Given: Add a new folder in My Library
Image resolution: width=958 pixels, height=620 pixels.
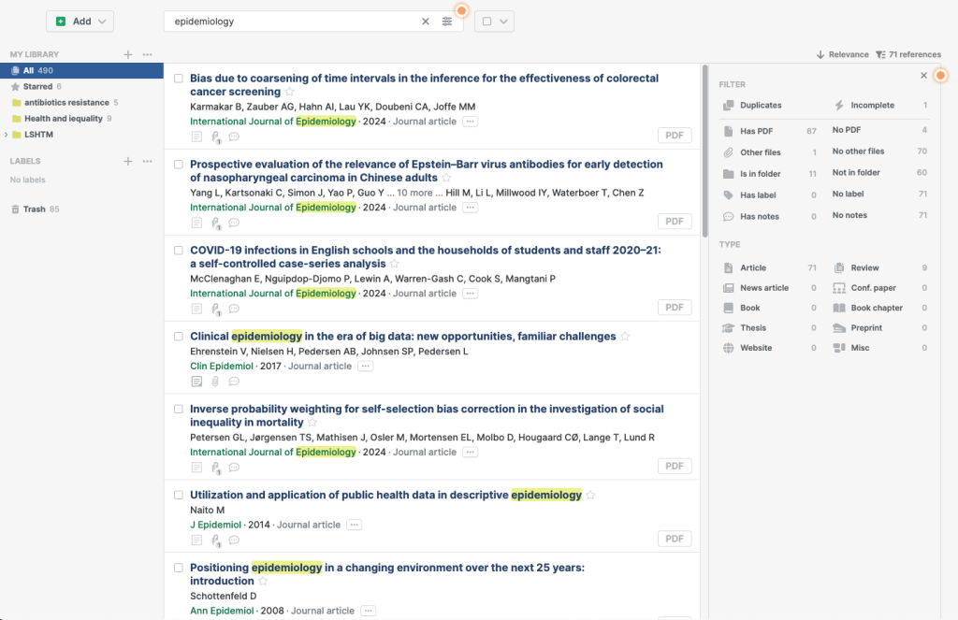Looking at the screenshot, I should coord(128,54).
